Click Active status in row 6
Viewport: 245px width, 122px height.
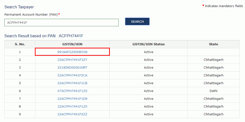pyautogui.click(x=149, y=91)
